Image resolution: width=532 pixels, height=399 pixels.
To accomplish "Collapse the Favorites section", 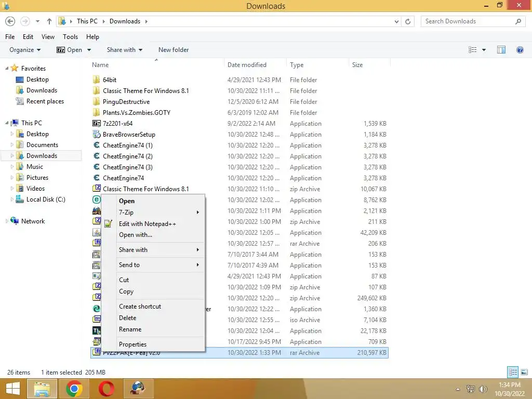I will pyautogui.click(x=7, y=68).
